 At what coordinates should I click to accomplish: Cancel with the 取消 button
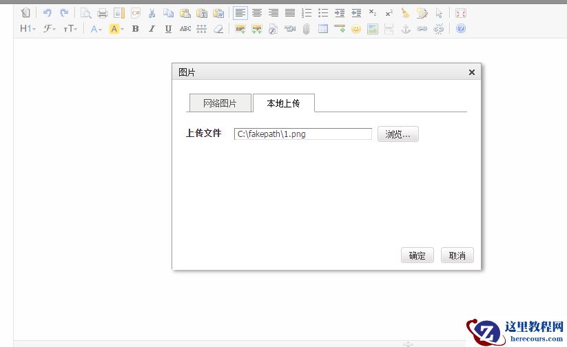(x=457, y=255)
